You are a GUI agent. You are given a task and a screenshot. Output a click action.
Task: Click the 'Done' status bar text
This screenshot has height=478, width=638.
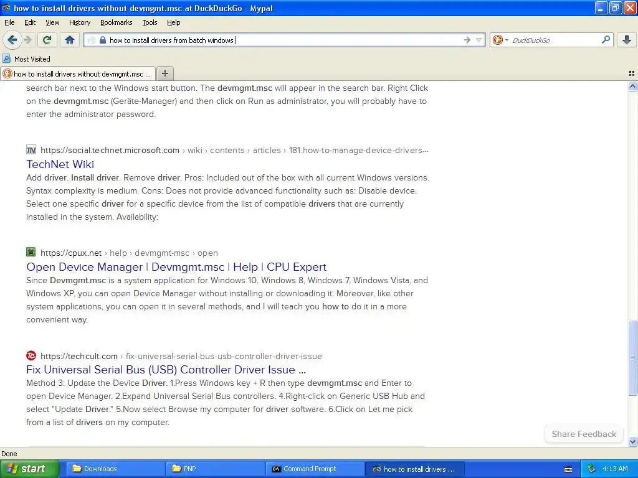[x=9, y=454]
